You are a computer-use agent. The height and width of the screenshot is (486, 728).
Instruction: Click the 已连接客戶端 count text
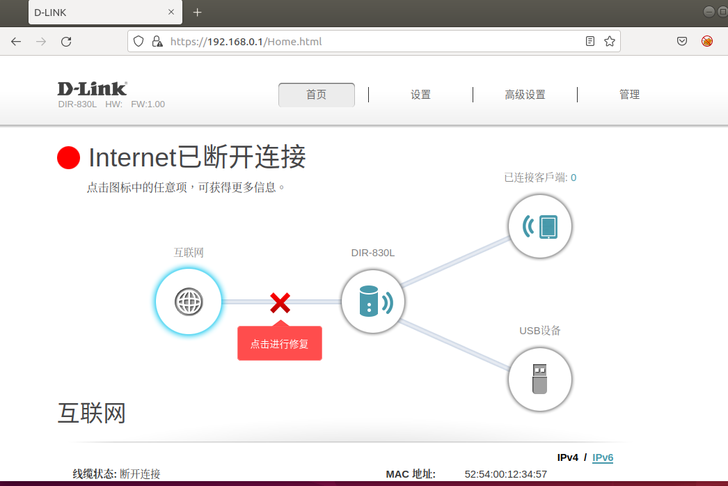pyautogui.click(x=540, y=178)
